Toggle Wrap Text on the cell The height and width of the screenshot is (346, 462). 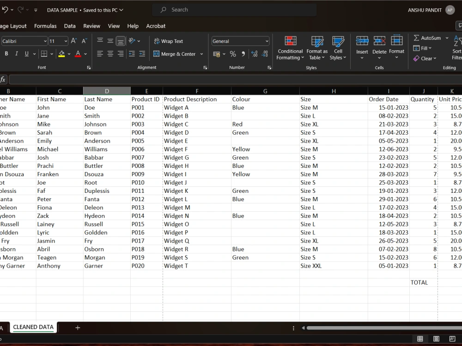point(168,41)
